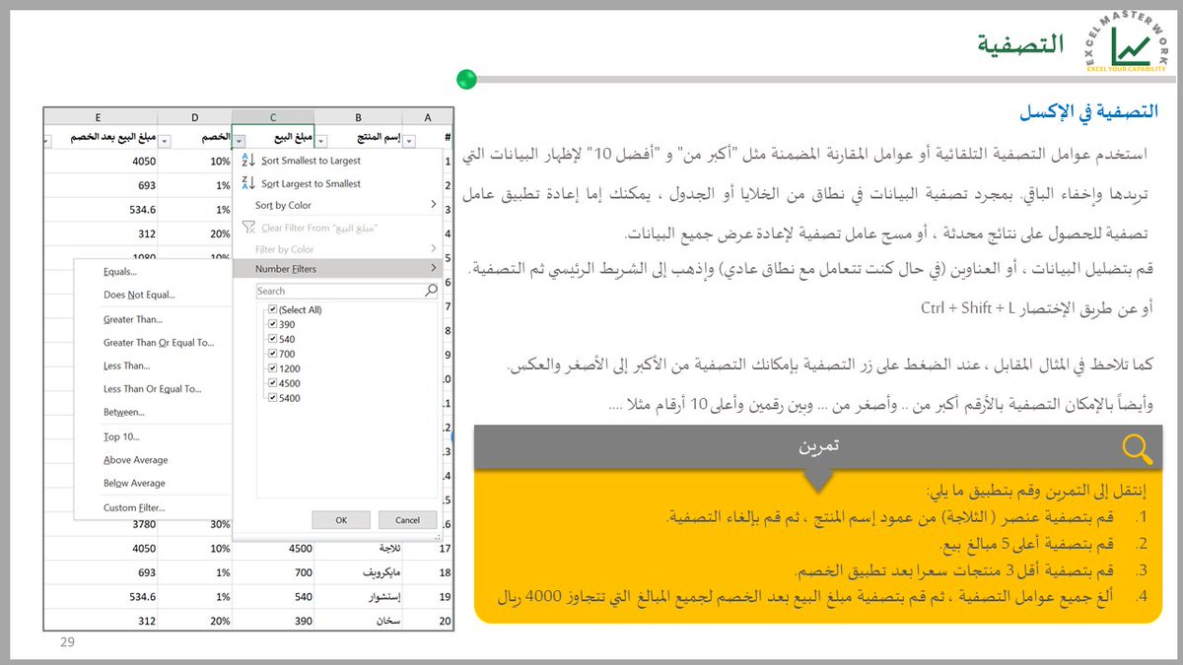1183x665 pixels.
Task: Click the 3780 cell in column E
Action: (101, 525)
